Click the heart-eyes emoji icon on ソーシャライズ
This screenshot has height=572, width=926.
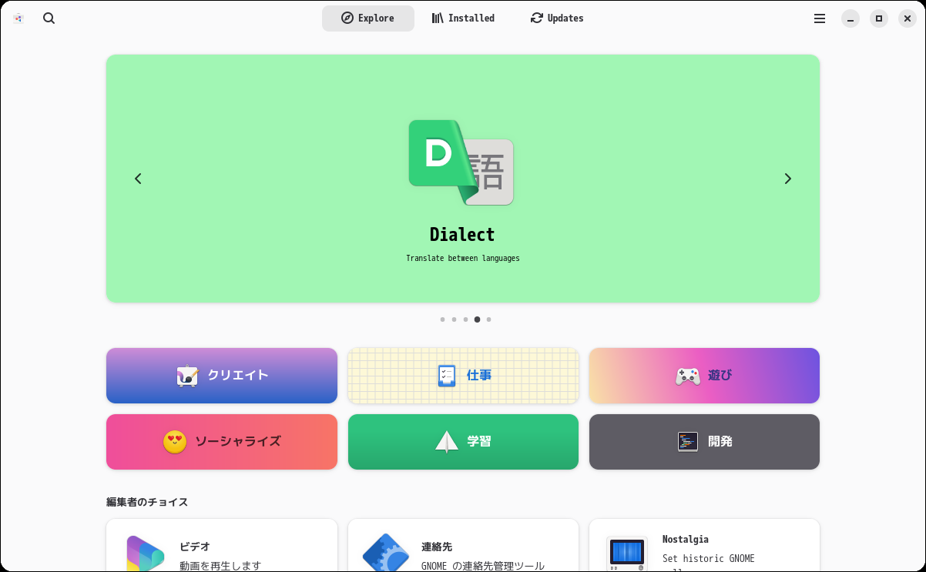click(x=175, y=442)
